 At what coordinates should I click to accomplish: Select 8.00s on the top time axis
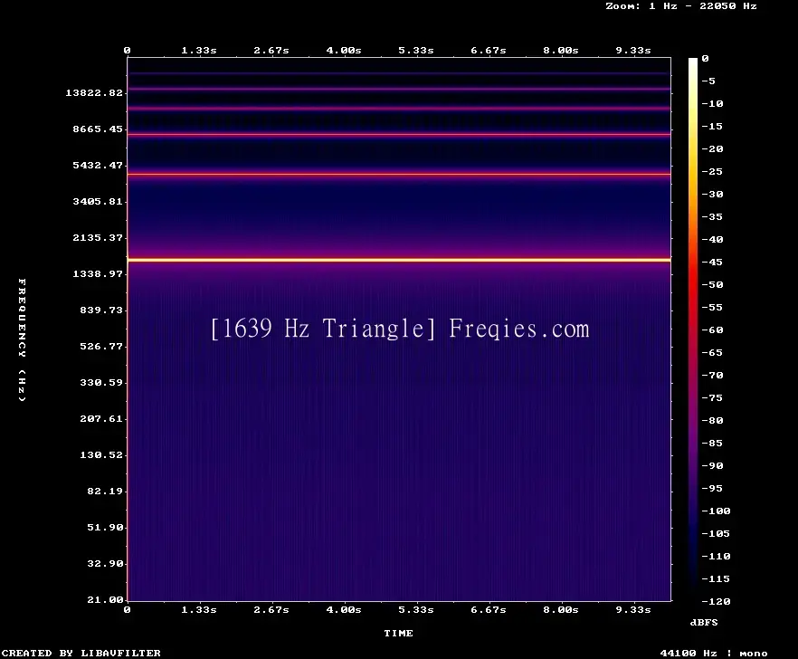[x=560, y=50]
